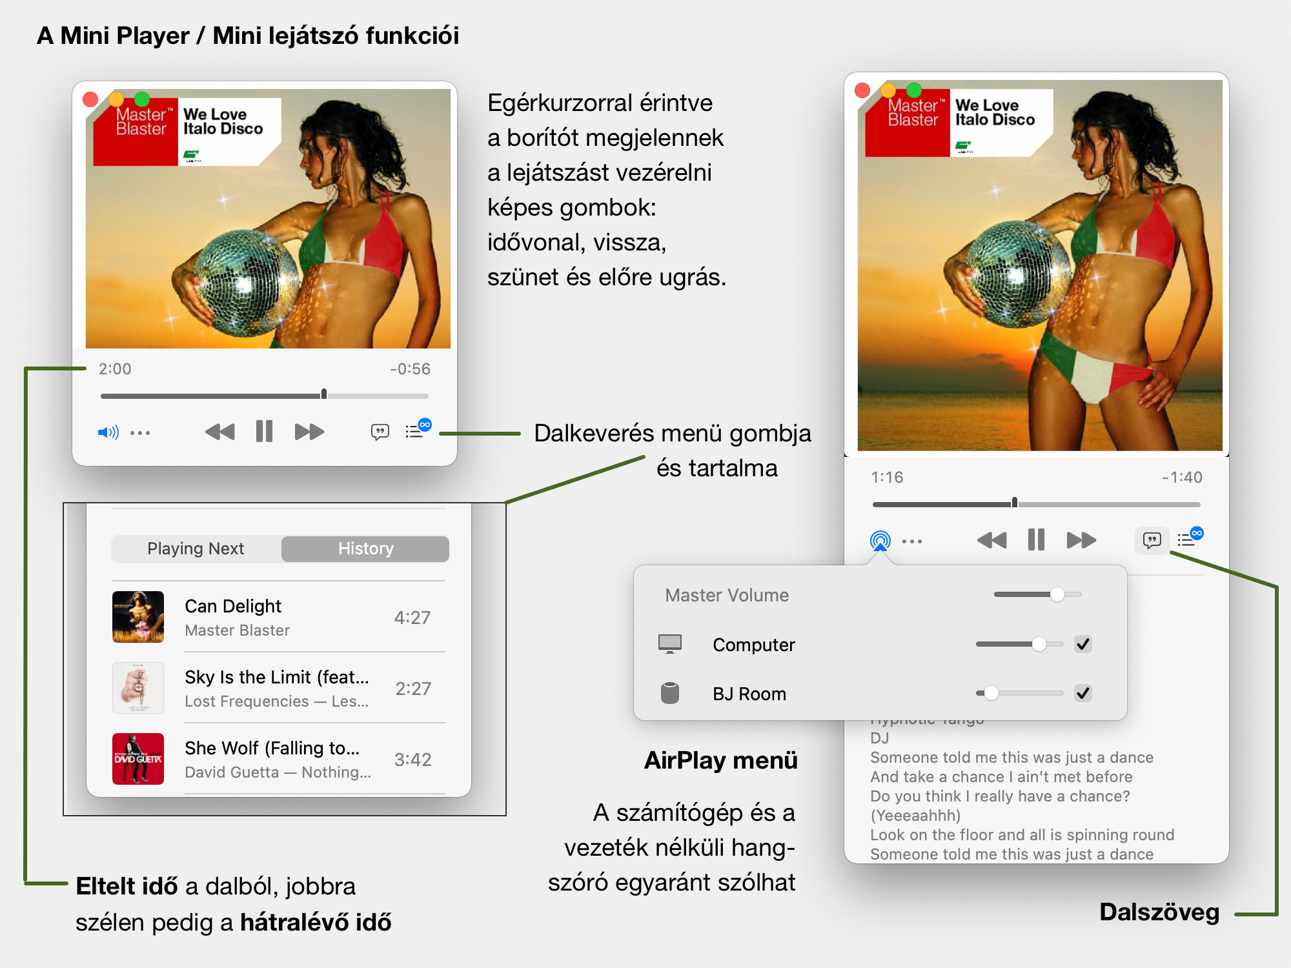Click the 2:27 duration of Sky Is the Limit
Screen dimensions: 1291x968
pyautogui.click(x=413, y=689)
